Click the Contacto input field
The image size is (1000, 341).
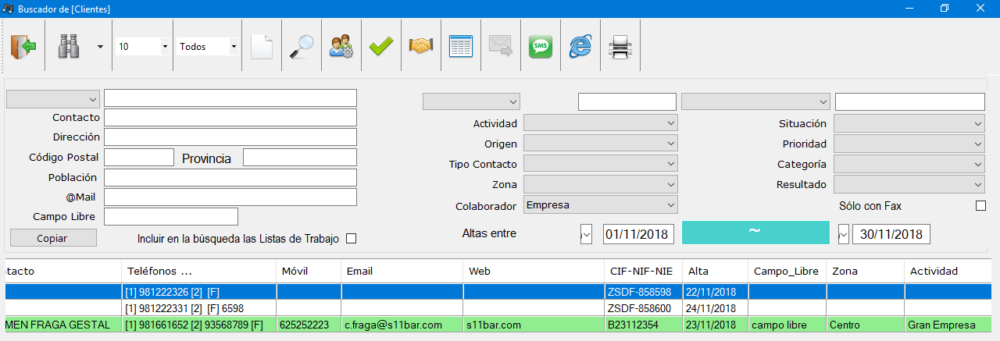(x=230, y=118)
